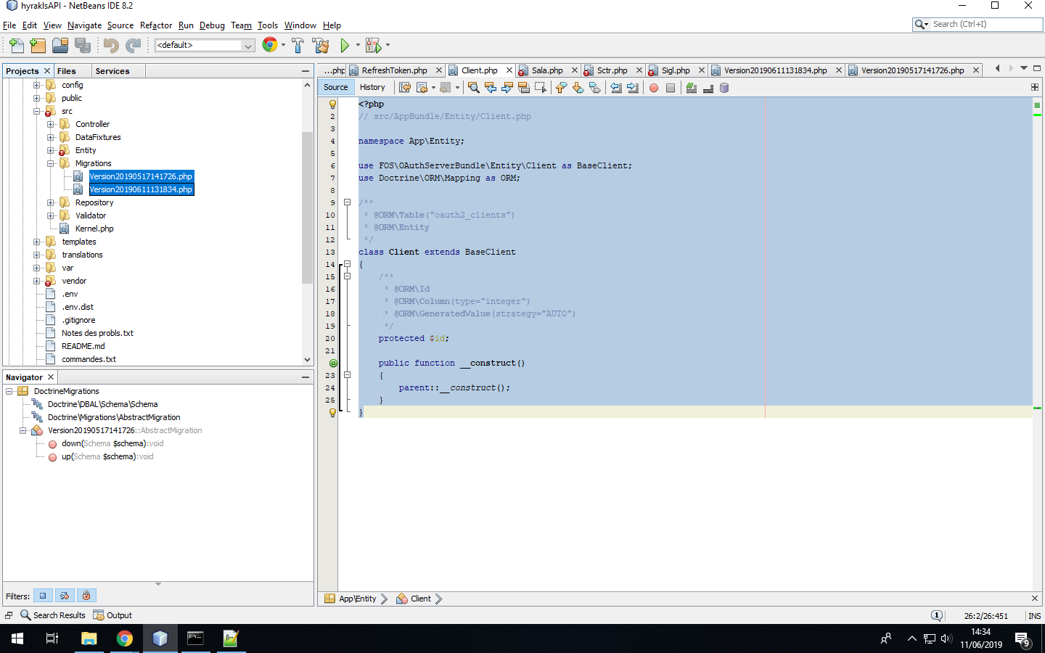The height and width of the screenshot is (653, 1045).
Task: Click the Debug Project toolbar icon
Action: tap(373, 46)
